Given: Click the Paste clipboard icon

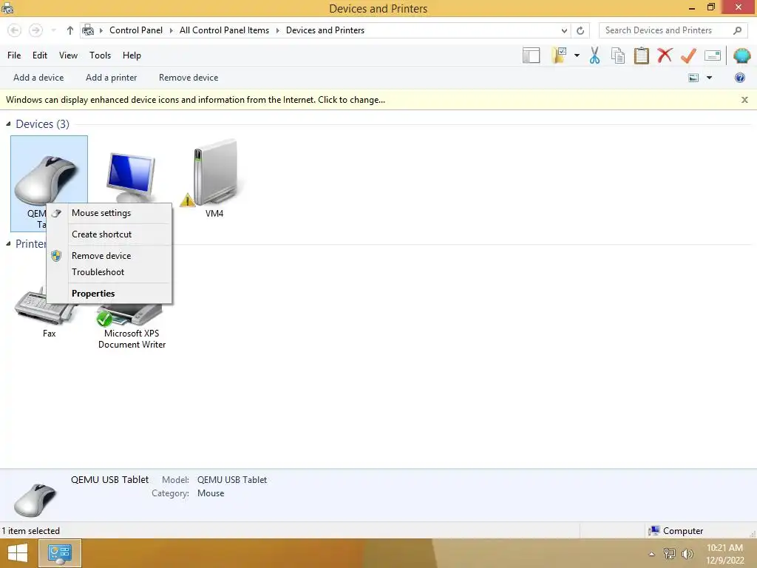Looking at the screenshot, I should [641, 55].
